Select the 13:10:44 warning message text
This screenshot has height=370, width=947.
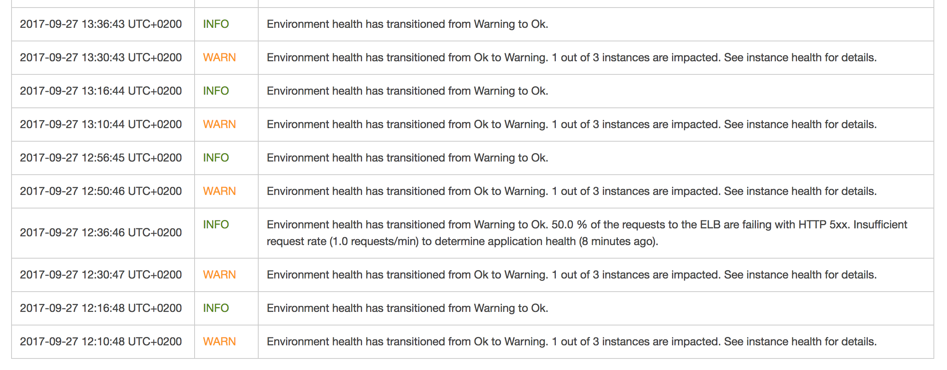(571, 125)
